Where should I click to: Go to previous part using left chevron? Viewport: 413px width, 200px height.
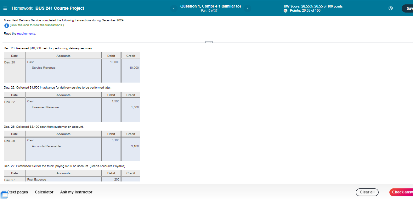coord(174,8)
